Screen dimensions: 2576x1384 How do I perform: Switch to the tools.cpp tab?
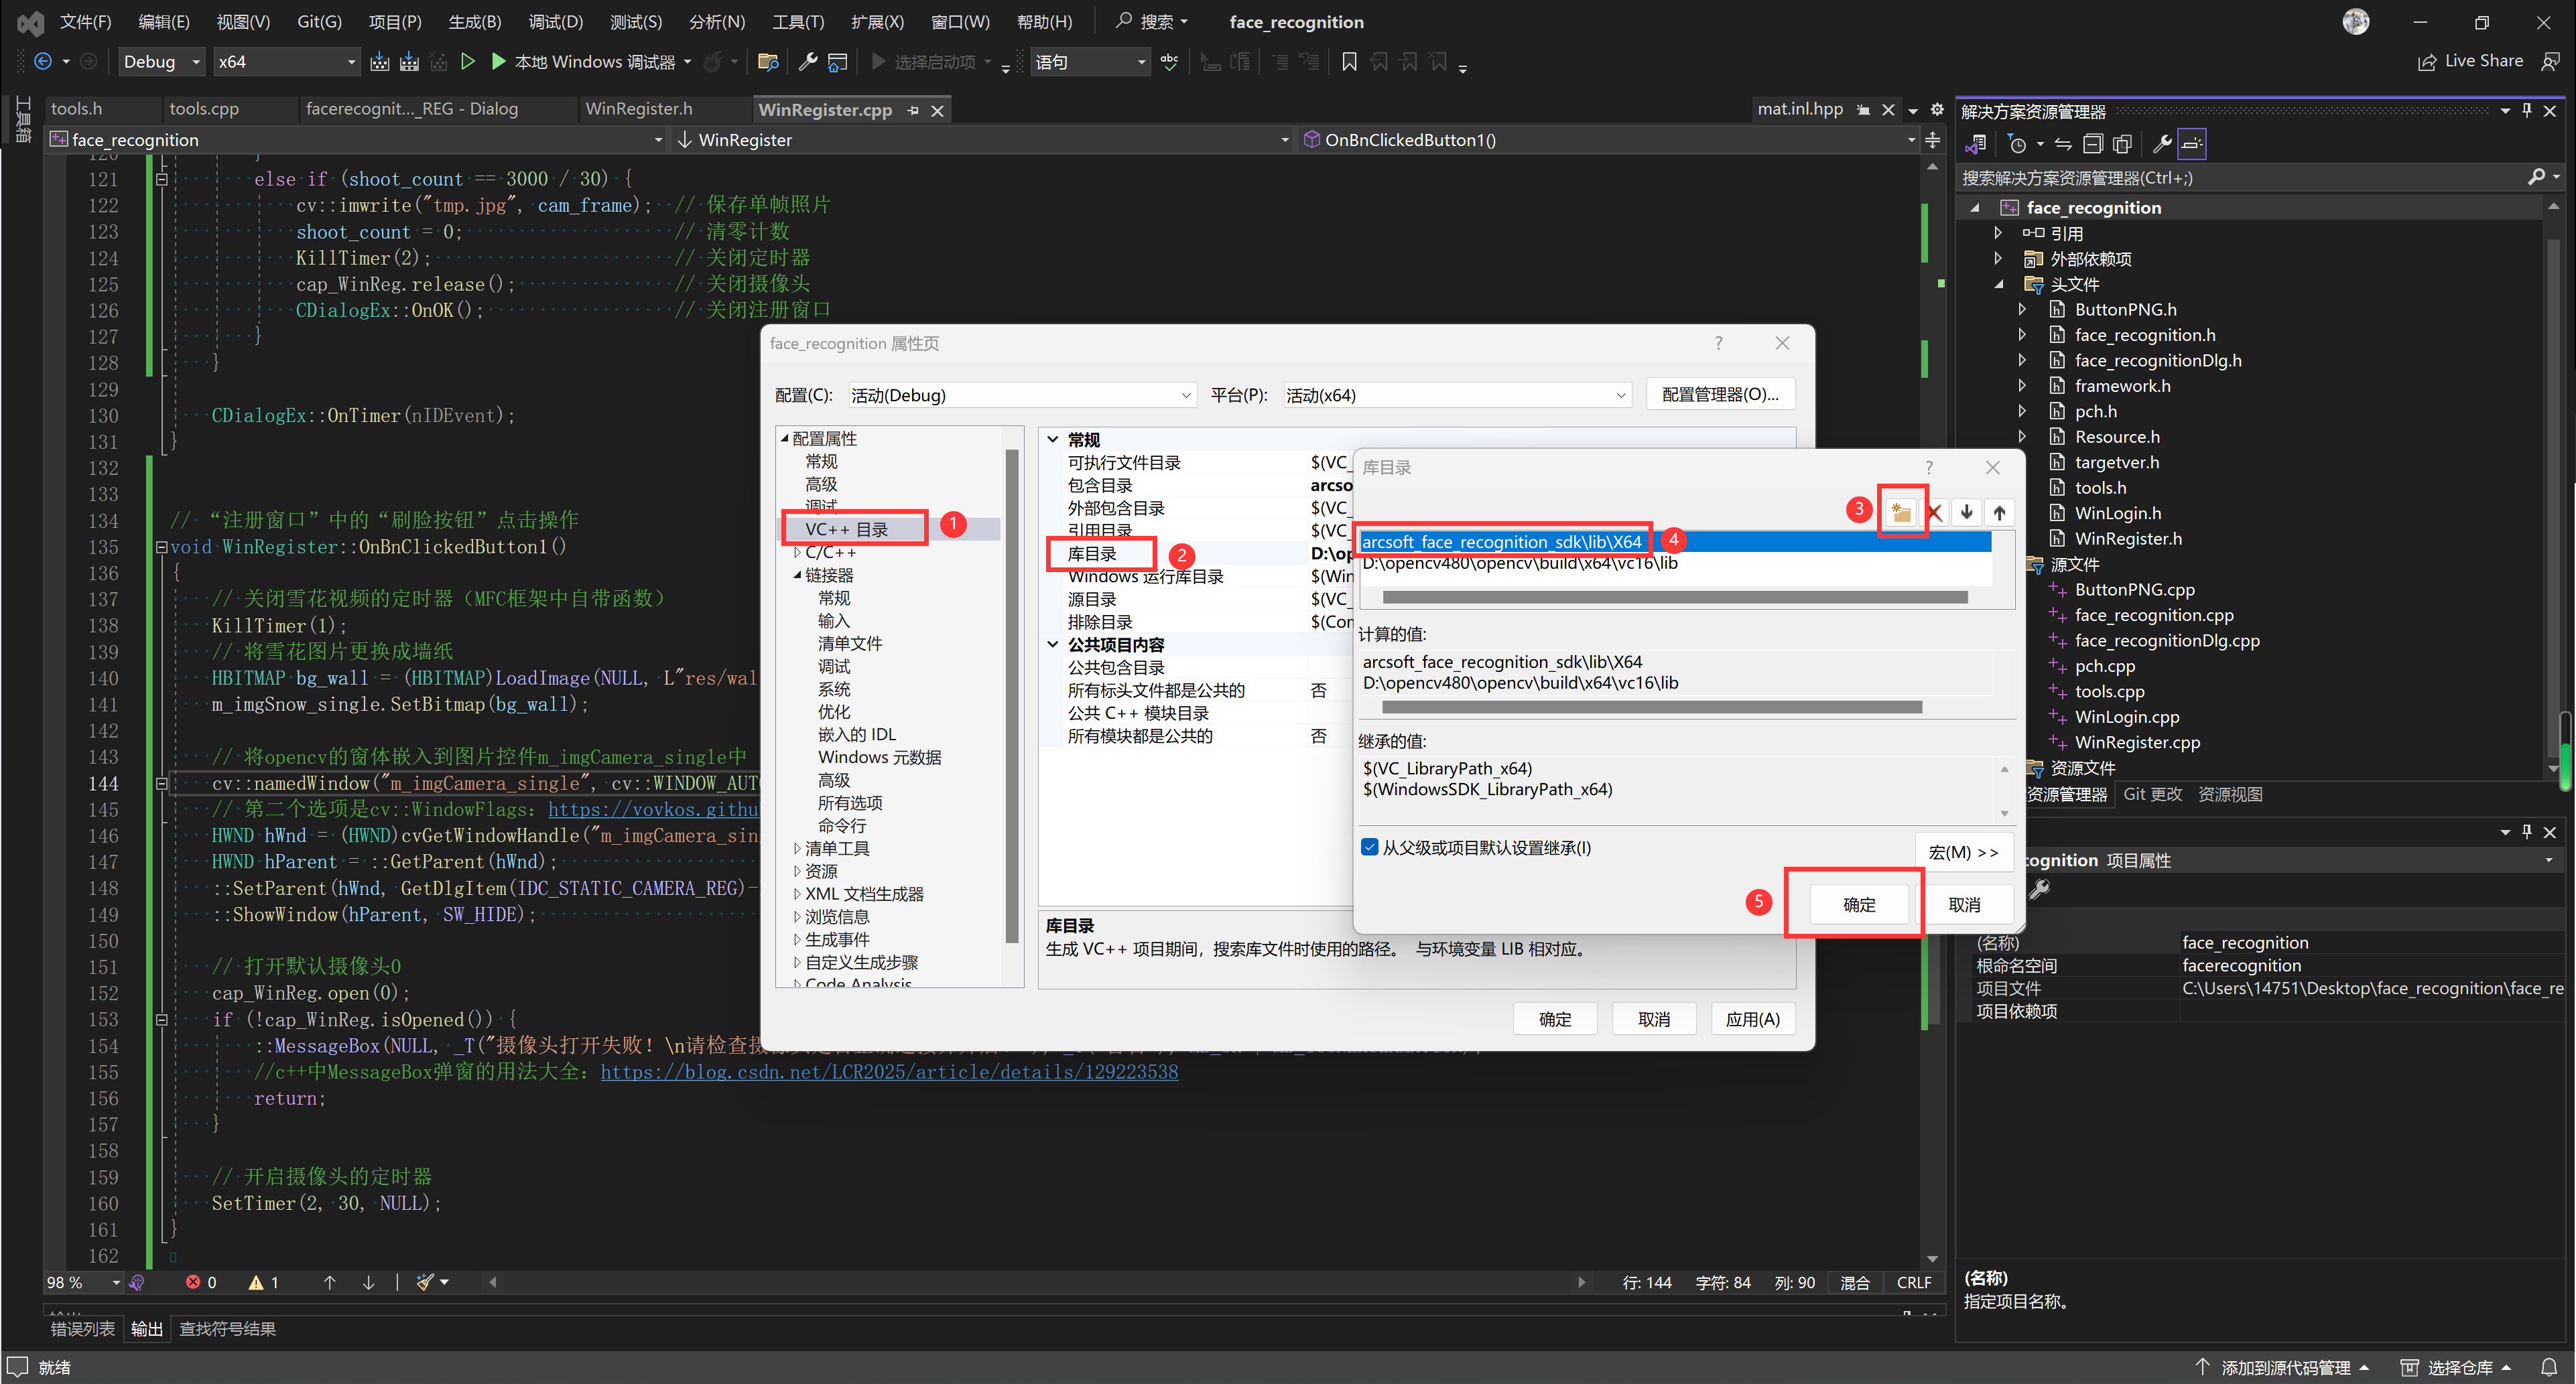click(204, 109)
